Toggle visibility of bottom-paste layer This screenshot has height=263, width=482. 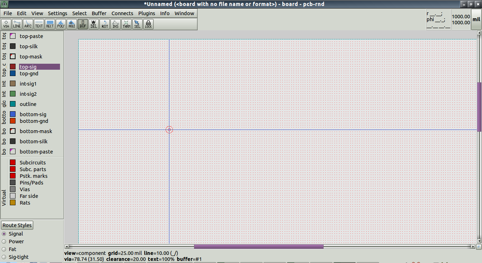coord(13,151)
